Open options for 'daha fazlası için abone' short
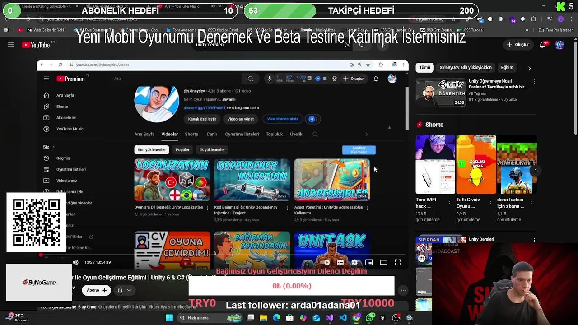578x325 pixels. pyautogui.click(x=531, y=202)
